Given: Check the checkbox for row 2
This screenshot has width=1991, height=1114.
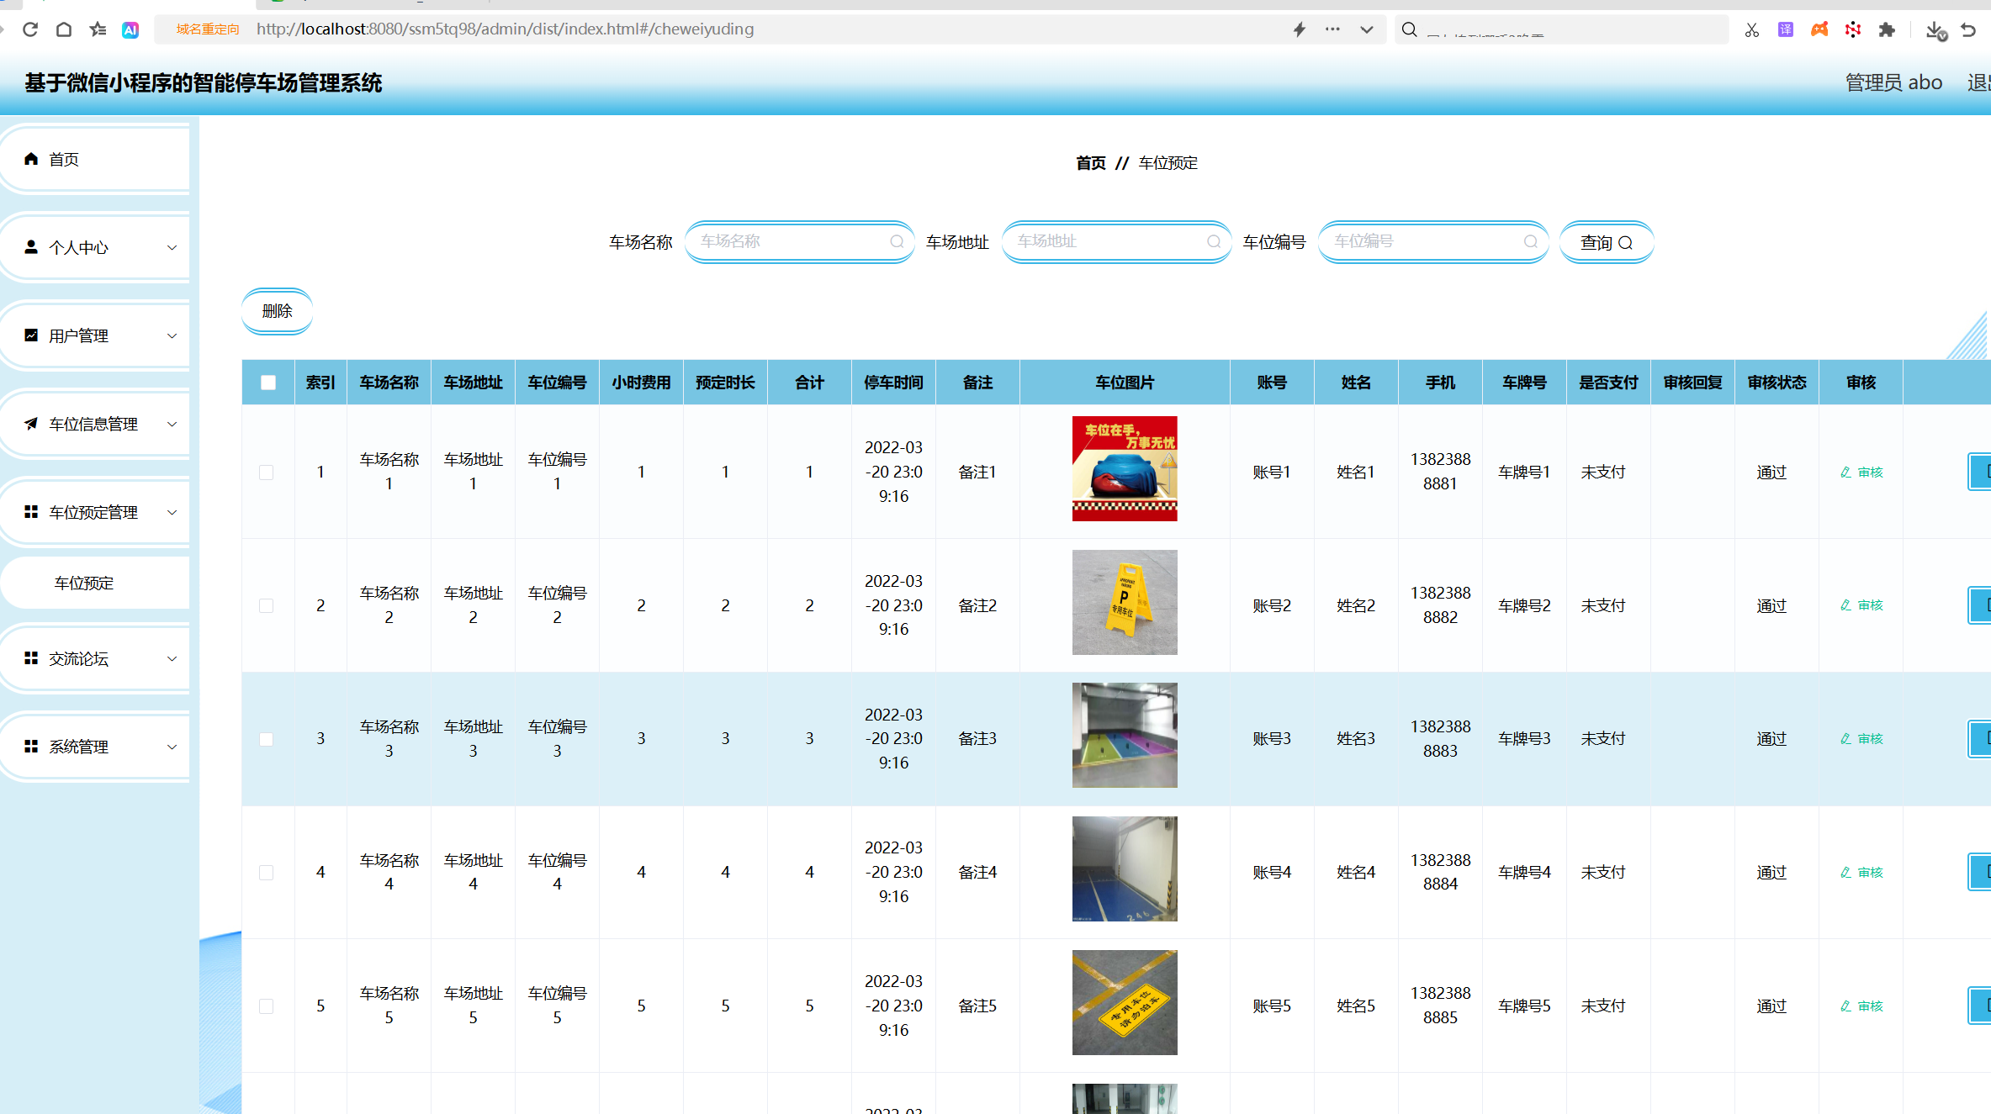Looking at the screenshot, I should pos(267,606).
